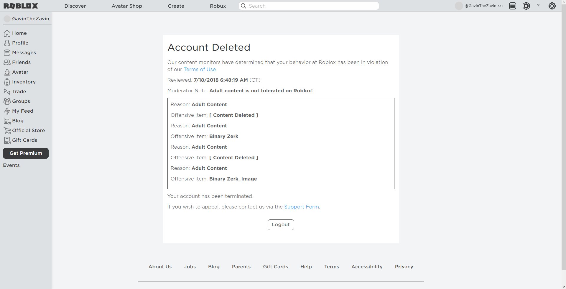
Task: Click the help question mark icon
Action: click(538, 6)
